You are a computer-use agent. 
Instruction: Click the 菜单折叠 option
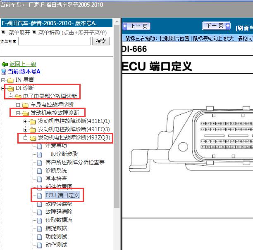(x=49, y=33)
